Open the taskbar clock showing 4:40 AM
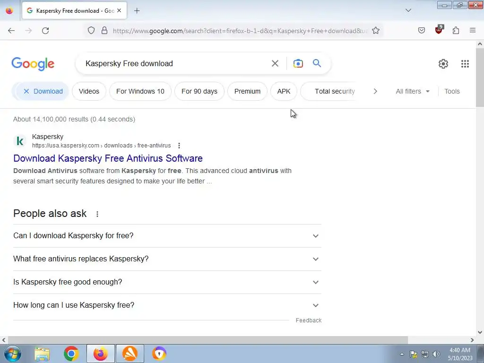 pos(460,354)
